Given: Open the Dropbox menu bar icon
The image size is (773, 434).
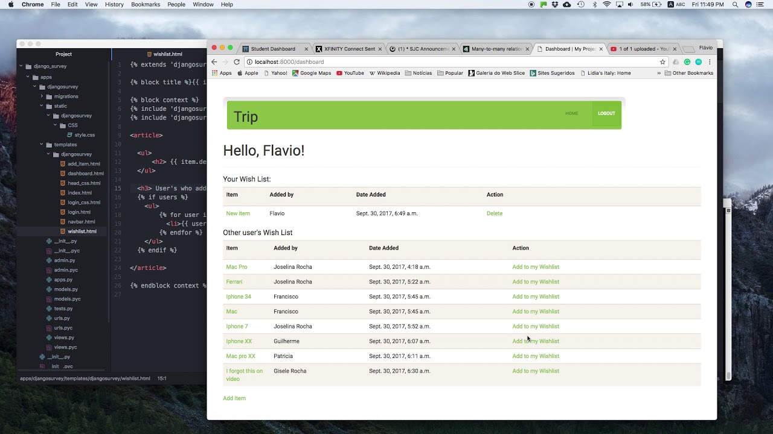Looking at the screenshot, I should 555,4.
